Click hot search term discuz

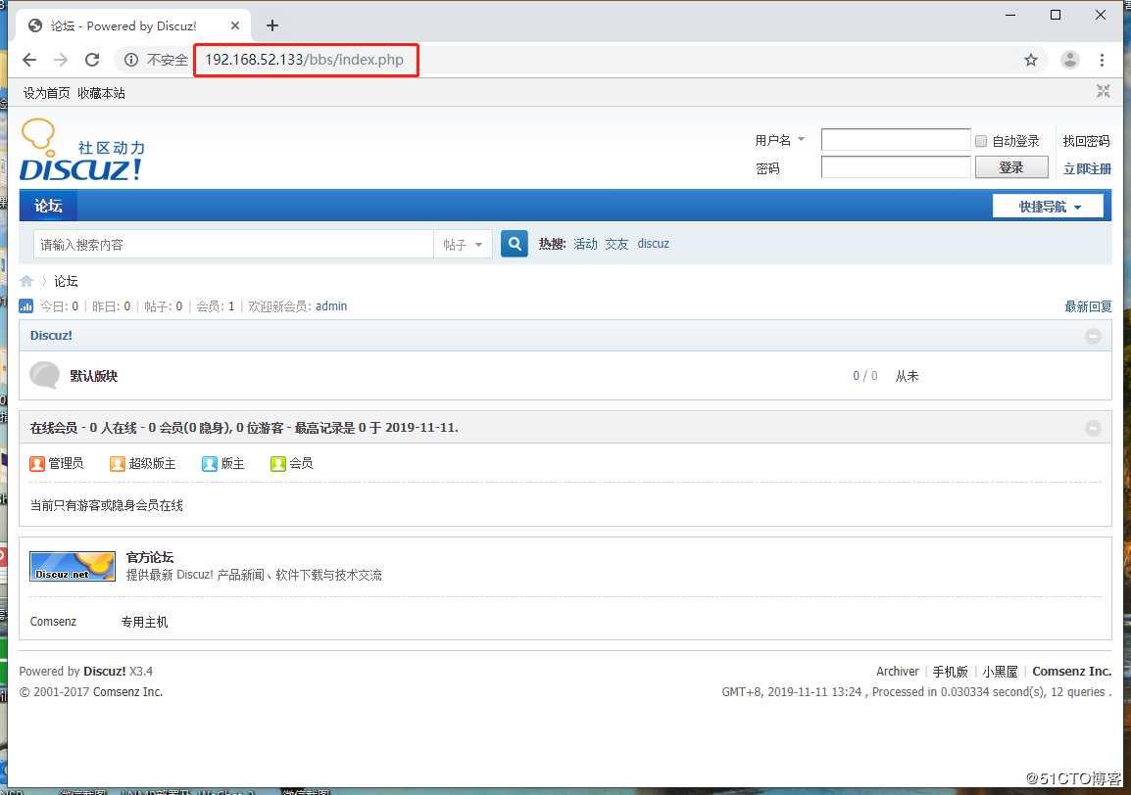pos(653,244)
